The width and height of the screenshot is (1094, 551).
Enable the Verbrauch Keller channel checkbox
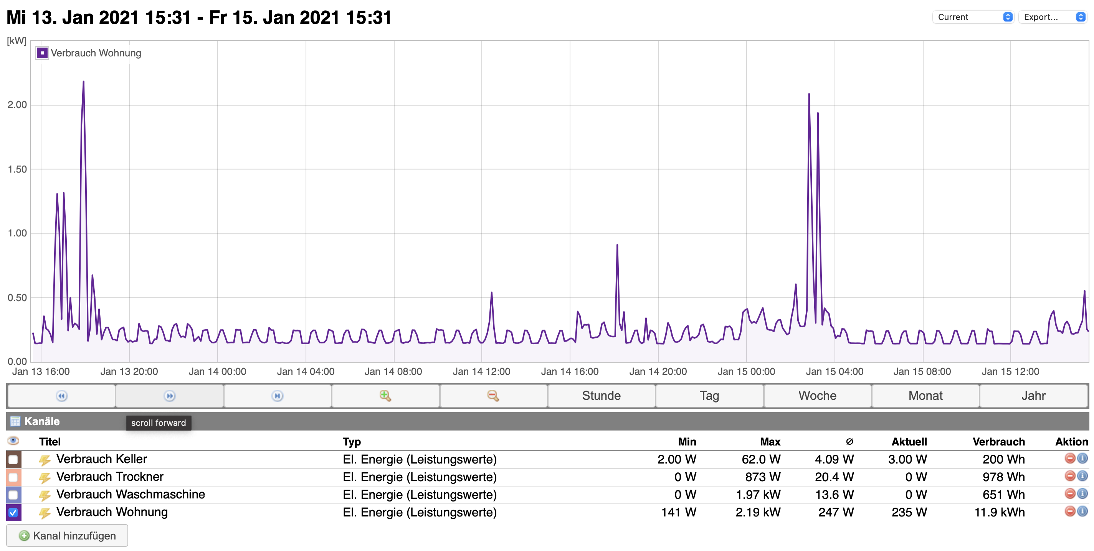pyautogui.click(x=13, y=460)
